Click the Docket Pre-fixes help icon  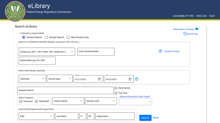(160, 51)
